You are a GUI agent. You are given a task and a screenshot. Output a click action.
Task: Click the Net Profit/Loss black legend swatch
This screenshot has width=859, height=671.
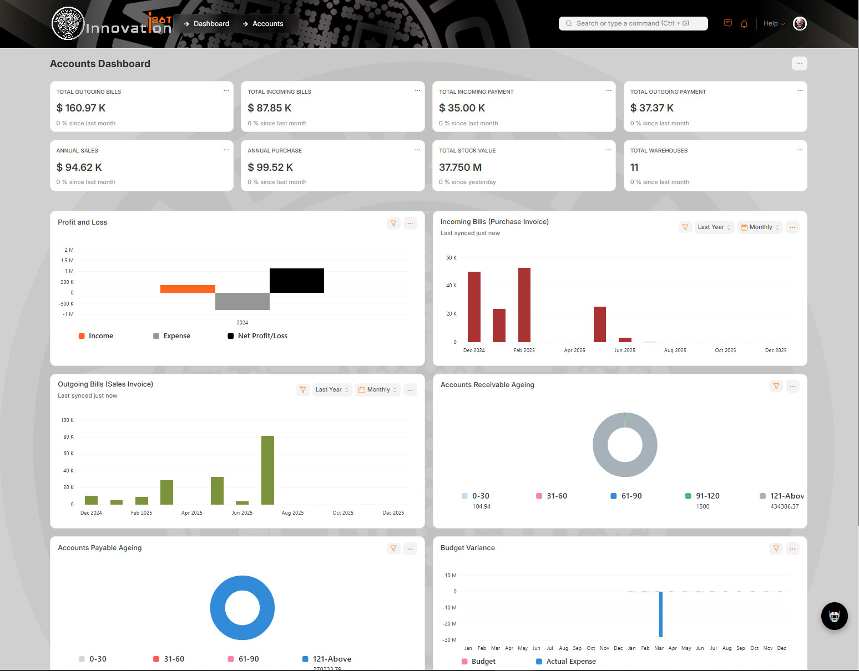coord(231,336)
